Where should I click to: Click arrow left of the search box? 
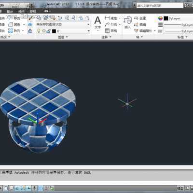click(134, 5)
